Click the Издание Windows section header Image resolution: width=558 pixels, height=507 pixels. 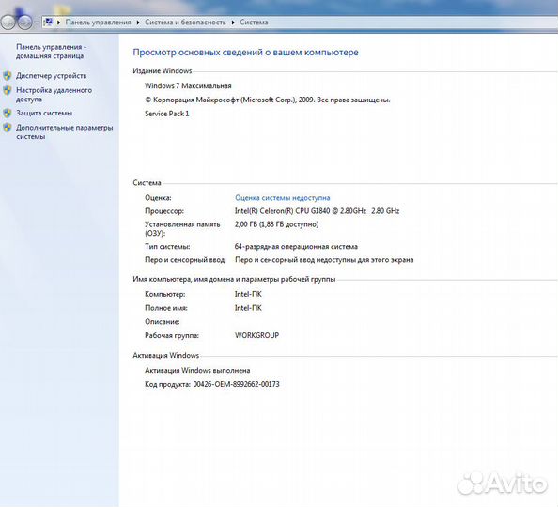pos(163,70)
